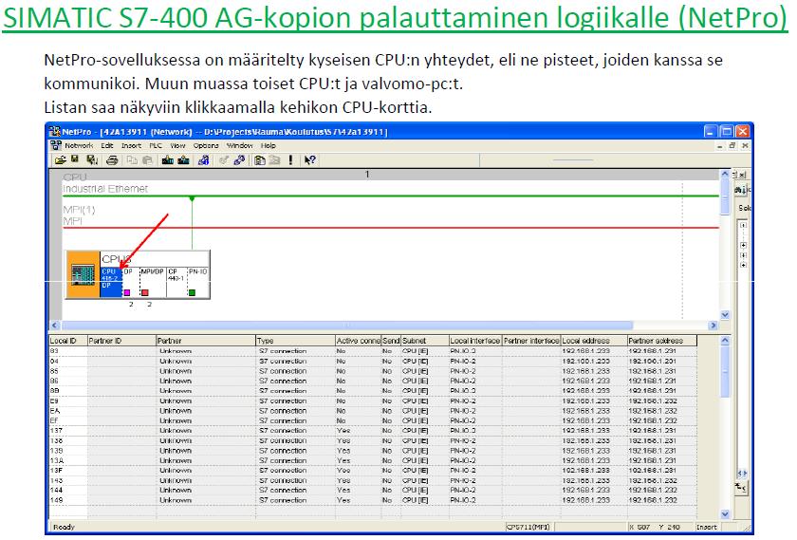Click the Save and Compile icon

coord(92,160)
